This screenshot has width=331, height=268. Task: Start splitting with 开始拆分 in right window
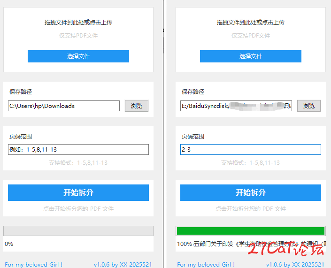(251, 192)
